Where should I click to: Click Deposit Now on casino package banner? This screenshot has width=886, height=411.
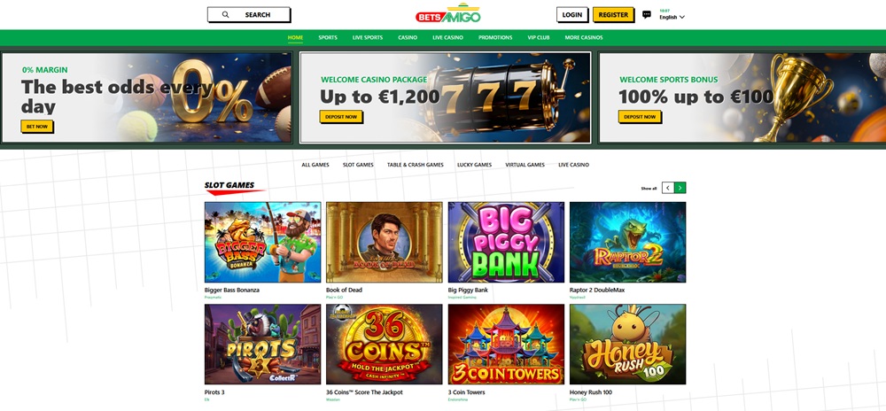pyautogui.click(x=341, y=117)
